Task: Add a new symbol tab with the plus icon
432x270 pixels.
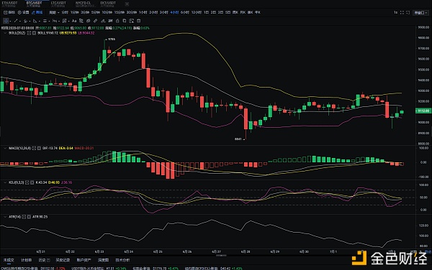Action: click(x=127, y=4)
